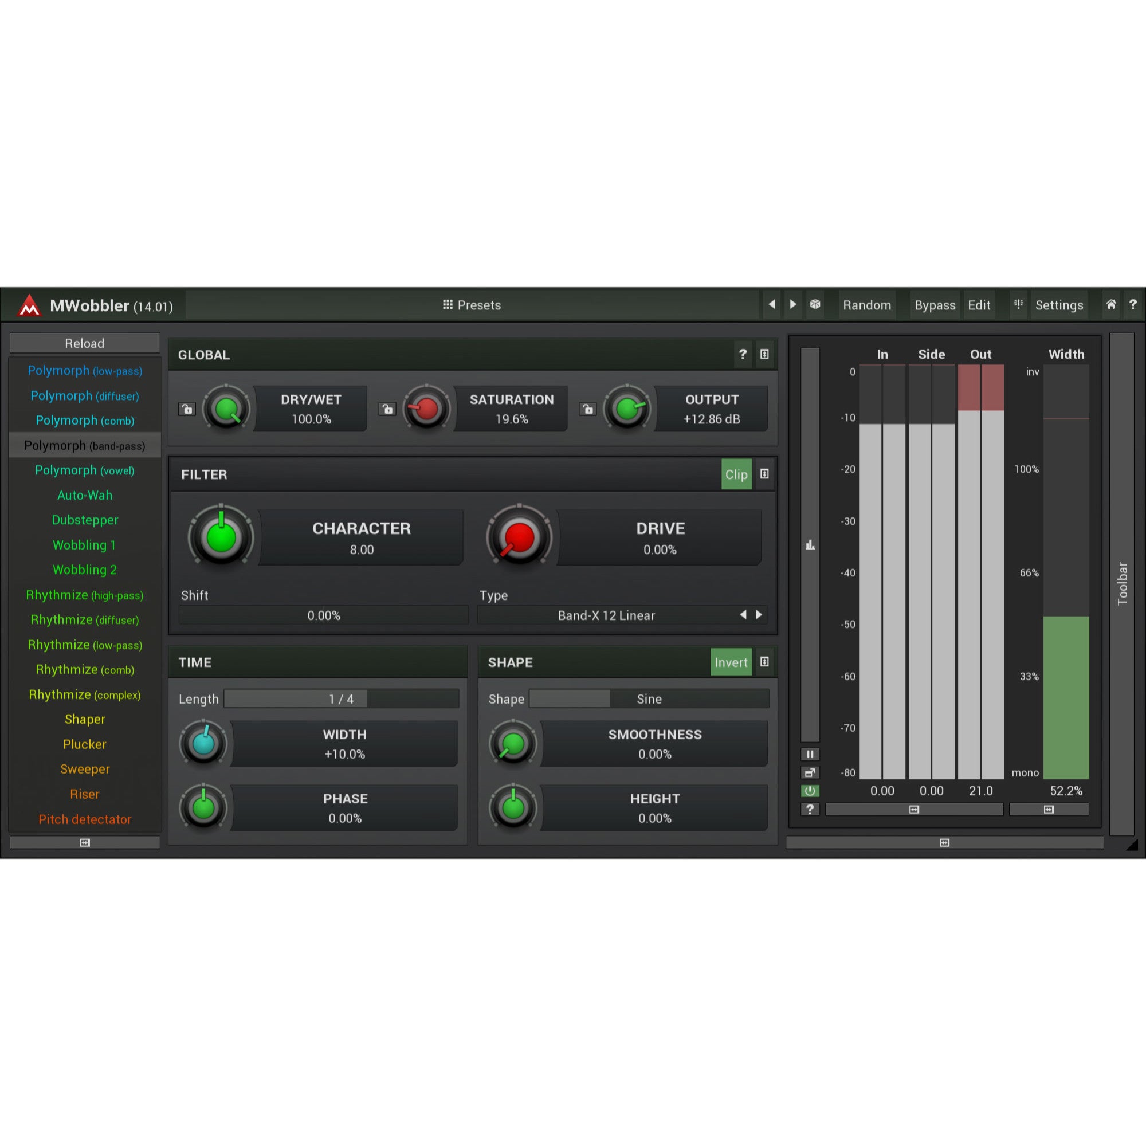Toggle the meters power button
Viewport: 1146px width, 1146px height.
pyautogui.click(x=810, y=791)
